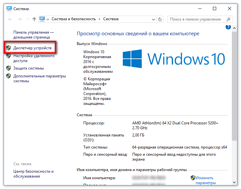
Task: Click the scrollbar up arrow
Action: (x=234, y=28)
